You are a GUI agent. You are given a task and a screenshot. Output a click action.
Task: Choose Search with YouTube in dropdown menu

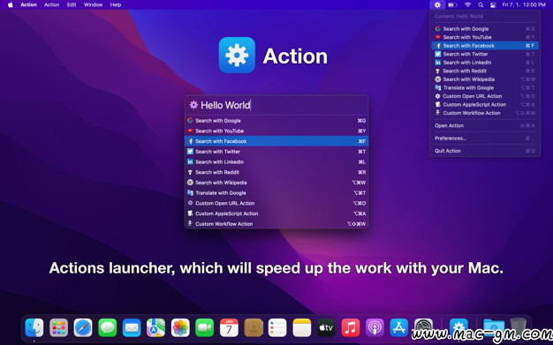click(x=485, y=37)
